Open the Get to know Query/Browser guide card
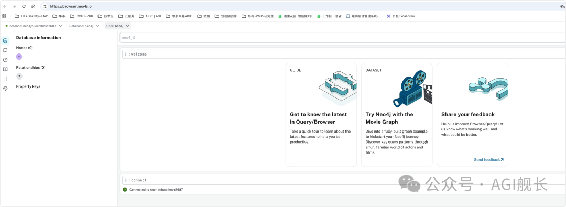 [x=321, y=115]
